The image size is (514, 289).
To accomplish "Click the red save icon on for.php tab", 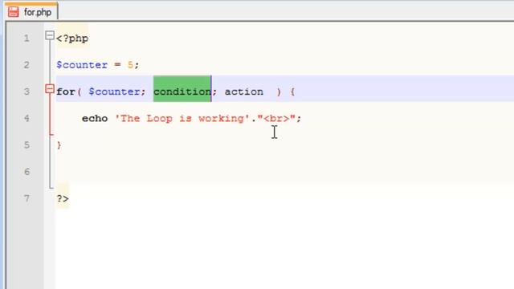I will tap(14, 12).
